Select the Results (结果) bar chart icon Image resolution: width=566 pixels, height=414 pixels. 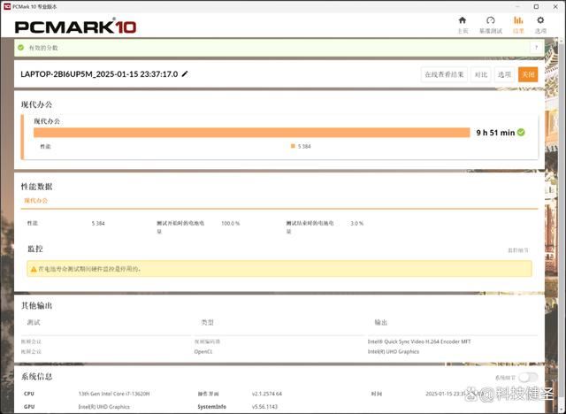(x=518, y=24)
